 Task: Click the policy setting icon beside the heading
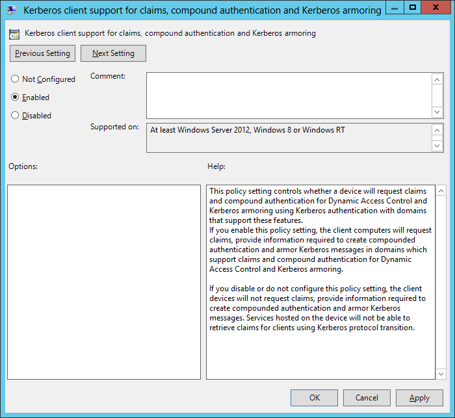[15, 34]
